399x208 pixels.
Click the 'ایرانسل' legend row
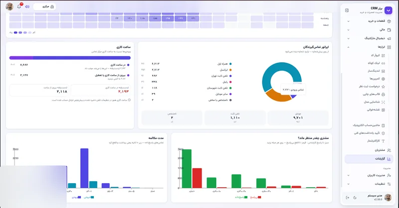click(187, 70)
